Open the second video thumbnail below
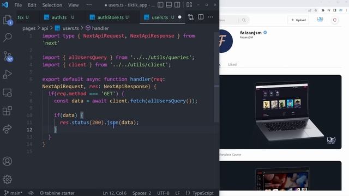 280,176
